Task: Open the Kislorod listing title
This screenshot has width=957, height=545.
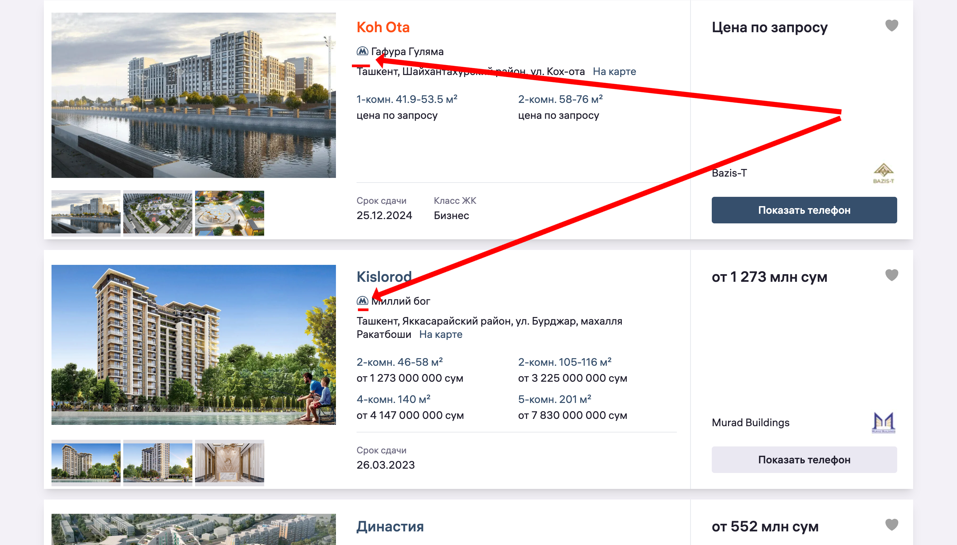Action: click(x=384, y=277)
